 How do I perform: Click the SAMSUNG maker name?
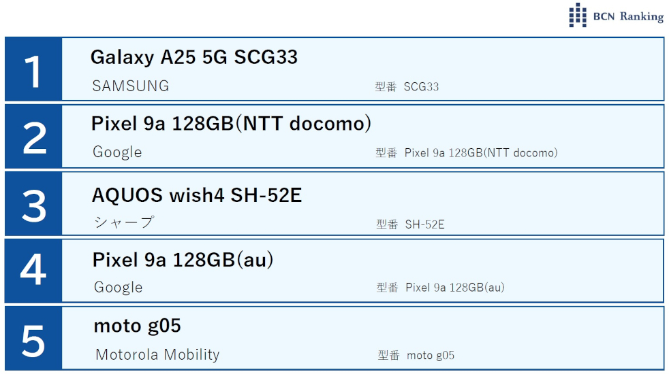(131, 86)
